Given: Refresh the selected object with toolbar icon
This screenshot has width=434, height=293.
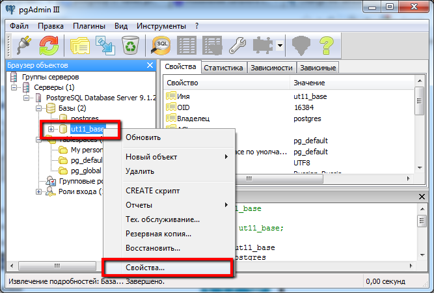Looking at the screenshot, I should point(49,46).
